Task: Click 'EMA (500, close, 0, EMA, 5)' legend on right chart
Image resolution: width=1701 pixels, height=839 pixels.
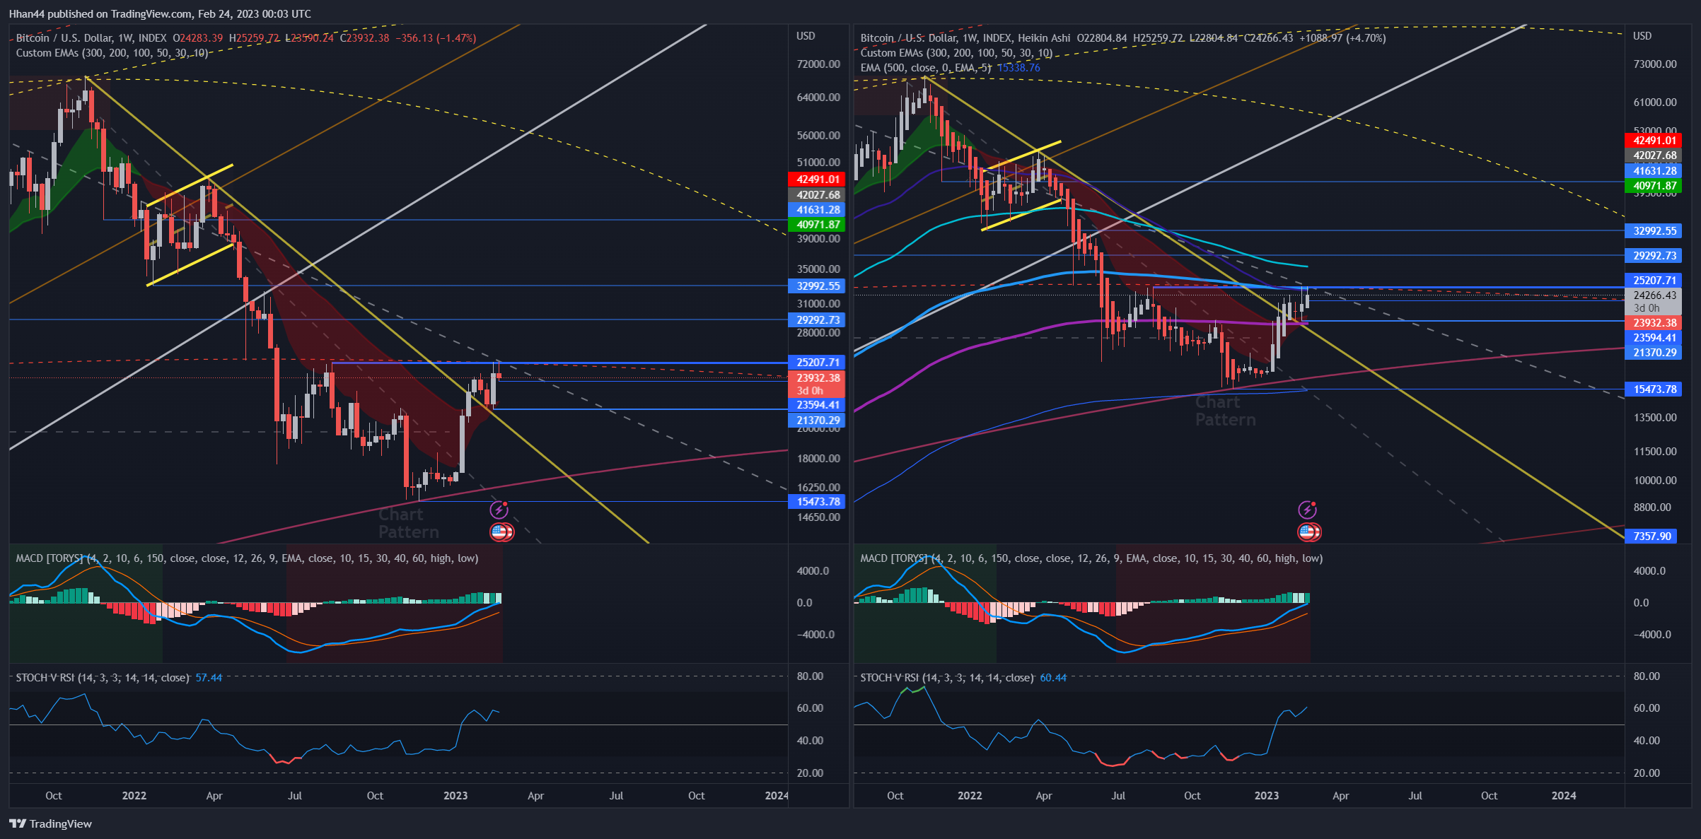Action: click(x=926, y=68)
